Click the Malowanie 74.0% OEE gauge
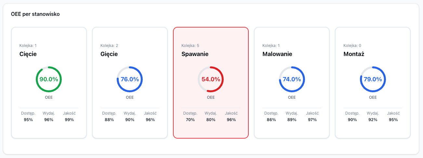Image resolution: width=423 pixels, height=158 pixels. (292, 79)
